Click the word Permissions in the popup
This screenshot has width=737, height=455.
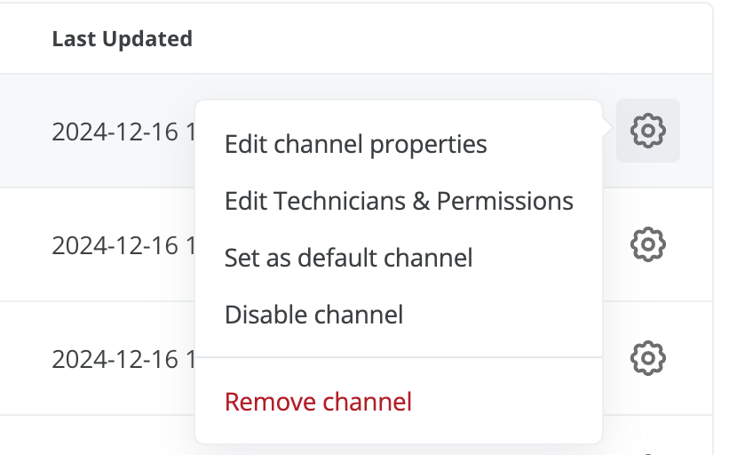[x=505, y=201]
